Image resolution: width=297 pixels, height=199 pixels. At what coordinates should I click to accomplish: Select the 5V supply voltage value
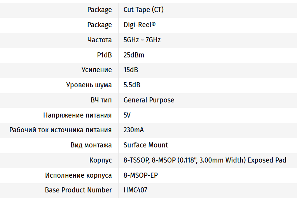(x=128, y=115)
